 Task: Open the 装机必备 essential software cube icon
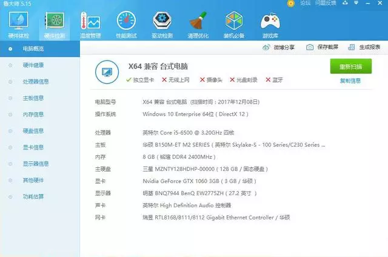click(x=234, y=24)
